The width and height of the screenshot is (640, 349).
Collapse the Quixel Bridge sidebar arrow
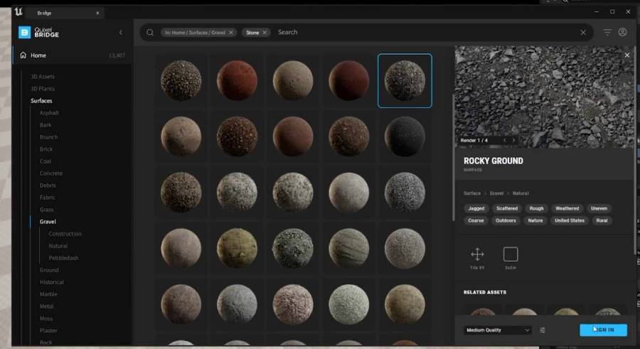click(x=120, y=32)
